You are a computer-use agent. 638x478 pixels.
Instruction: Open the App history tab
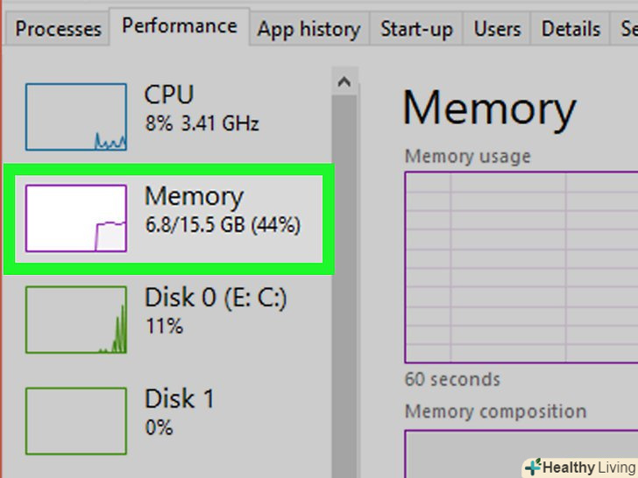pos(308,29)
